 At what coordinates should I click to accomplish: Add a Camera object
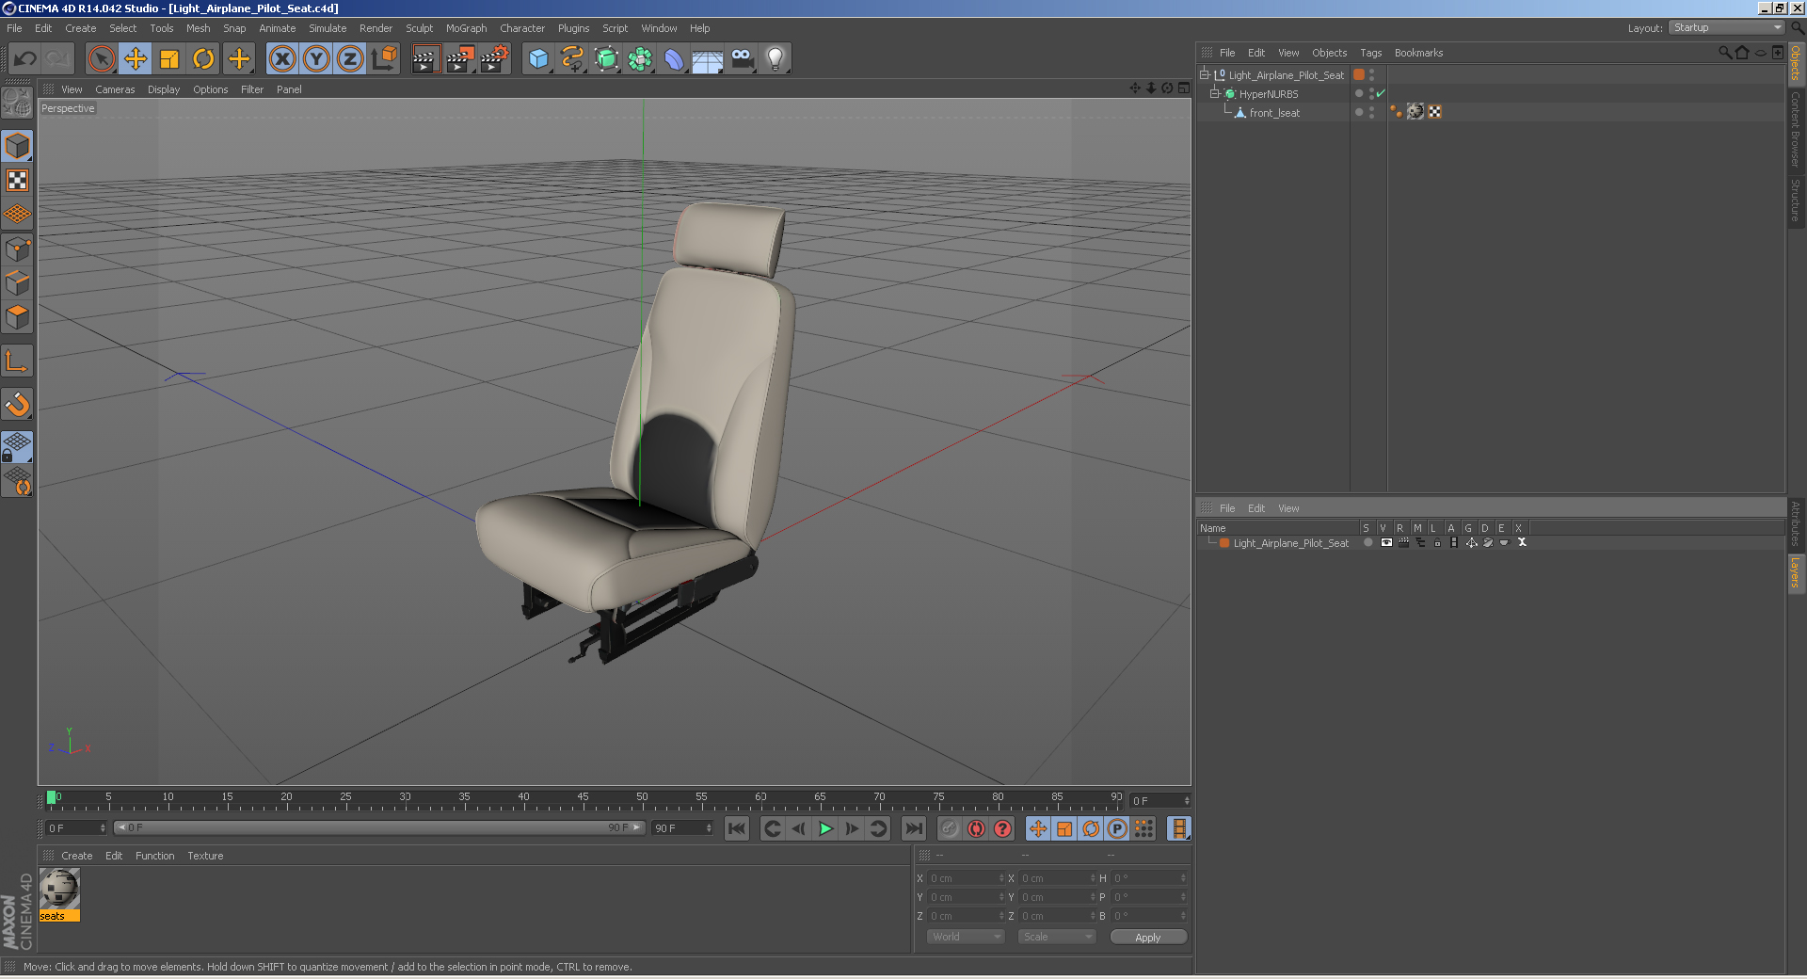(x=742, y=59)
